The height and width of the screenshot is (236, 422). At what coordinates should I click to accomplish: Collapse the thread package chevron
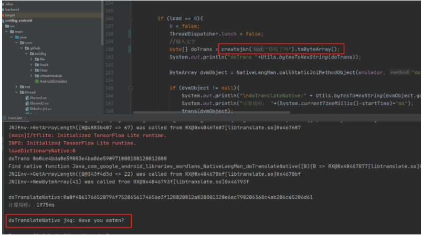coord(16,92)
